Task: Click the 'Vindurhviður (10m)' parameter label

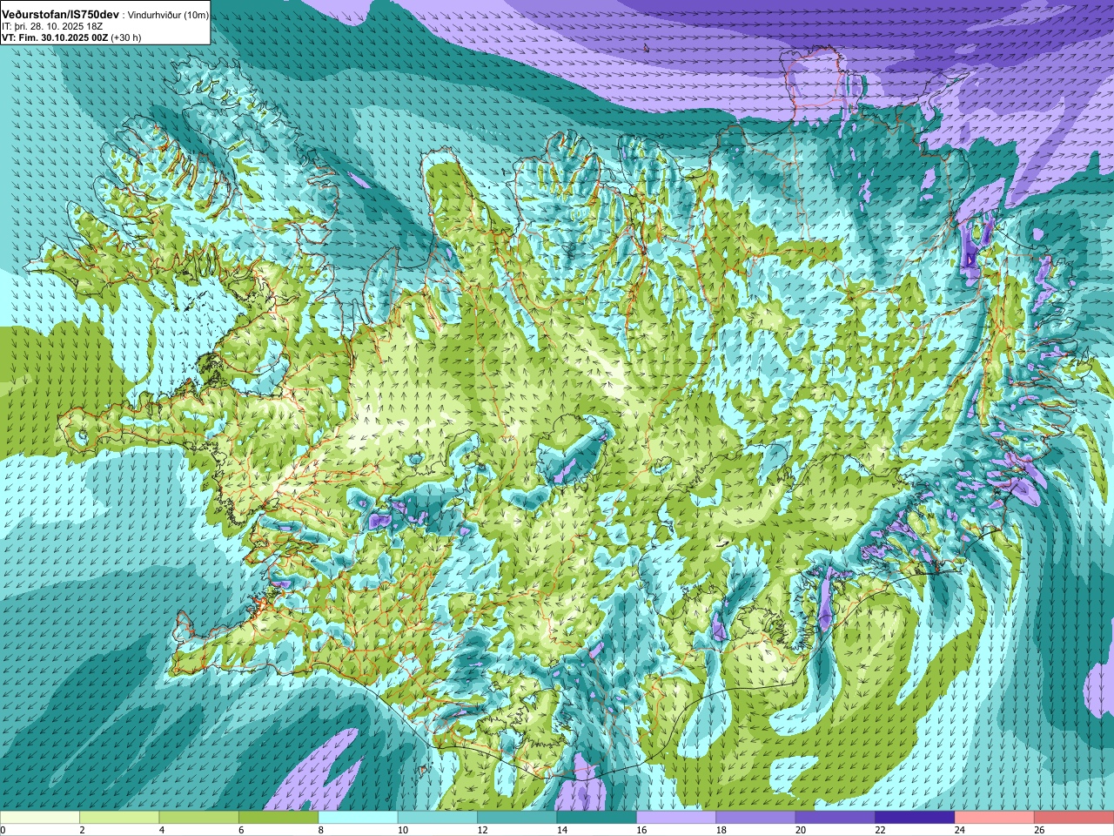Action: [169, 16]
